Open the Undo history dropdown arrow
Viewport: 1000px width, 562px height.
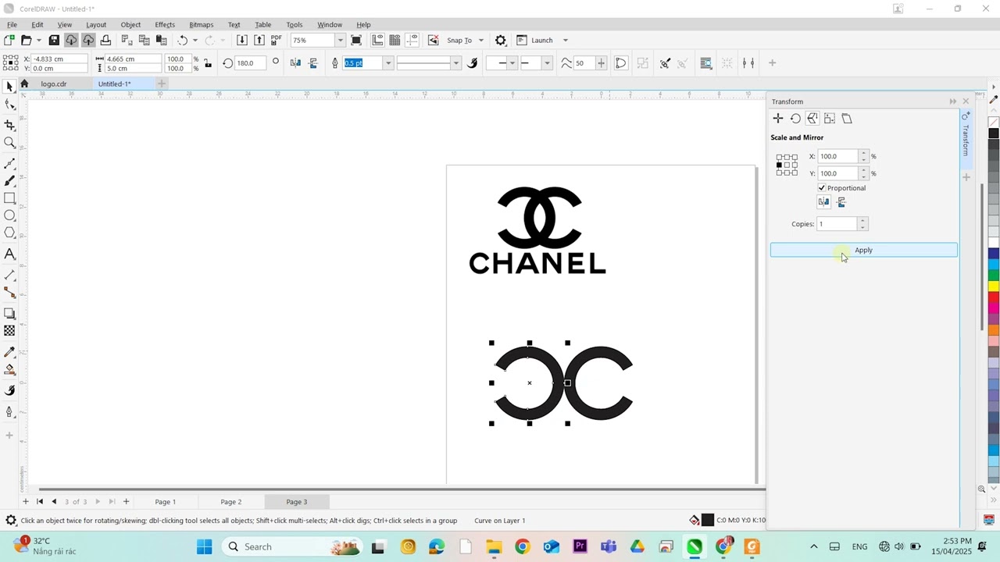pos(195,40)
